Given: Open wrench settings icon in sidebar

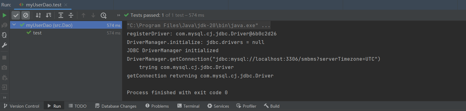Looking at the screenshot, I should click(x=4, y=45).
